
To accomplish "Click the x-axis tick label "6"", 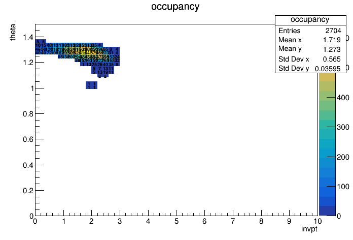I will click(204, 221).
